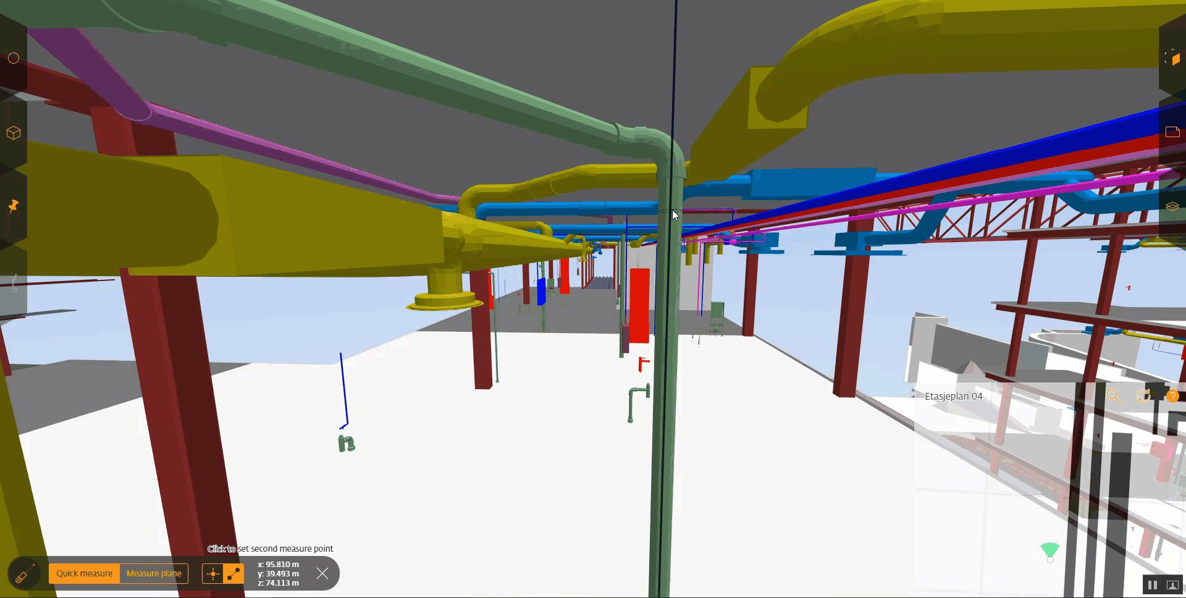Toggle two-point distance measure mode

pos(233,574)
